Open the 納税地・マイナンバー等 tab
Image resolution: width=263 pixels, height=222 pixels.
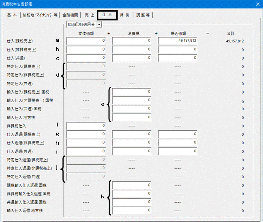point(40,15)
